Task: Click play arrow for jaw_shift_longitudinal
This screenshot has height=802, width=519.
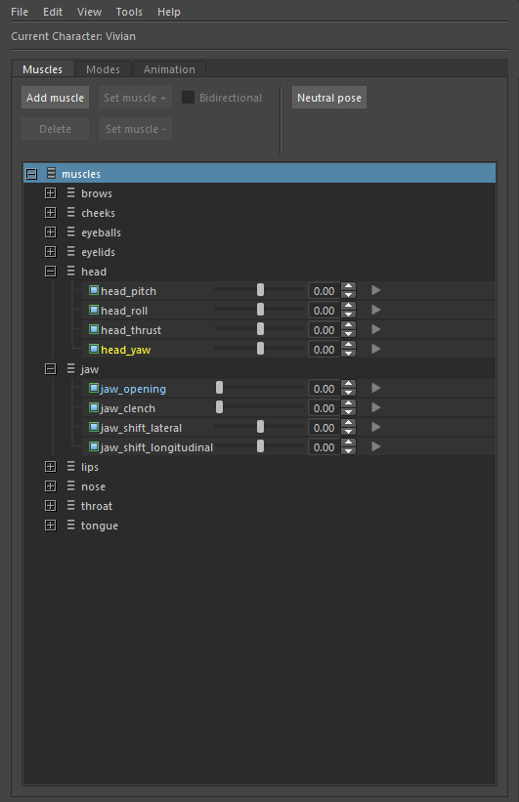Action: pos(375,446)
